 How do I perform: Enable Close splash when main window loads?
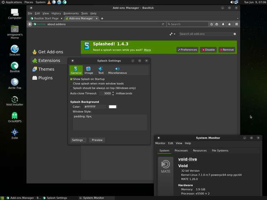pyautogui.click(x=71, y=83)
